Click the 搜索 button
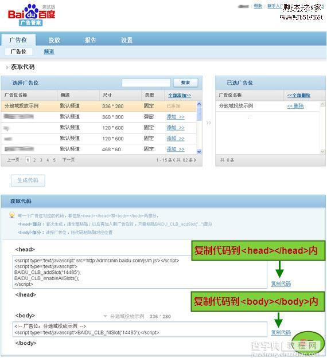Viewport: 327px width, 358px height. tap(185, 82)
